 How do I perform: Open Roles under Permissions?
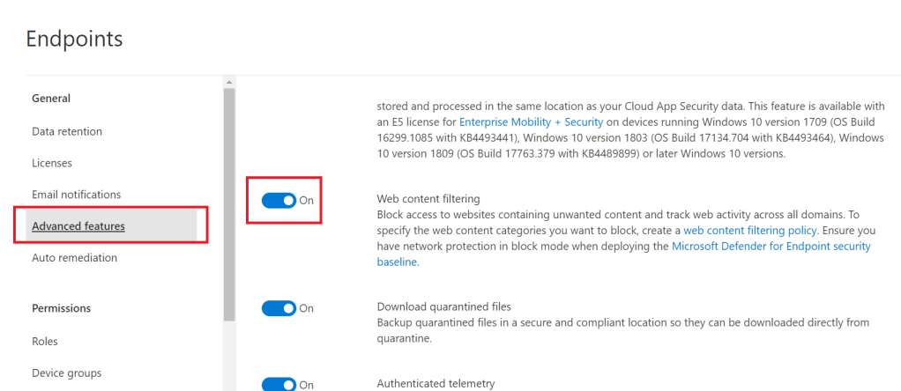(45, 341)
